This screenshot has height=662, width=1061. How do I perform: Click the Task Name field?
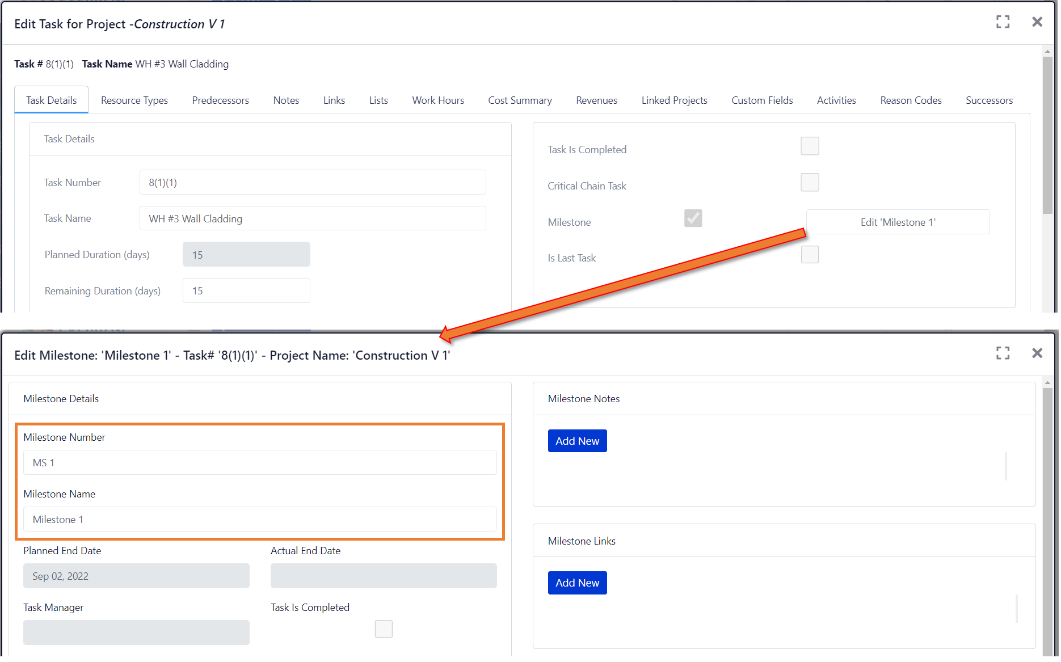coord(313,218)
